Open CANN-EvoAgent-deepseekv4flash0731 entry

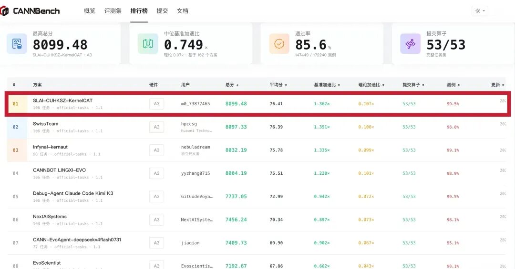pyautogui.click(x=77, y=240)
